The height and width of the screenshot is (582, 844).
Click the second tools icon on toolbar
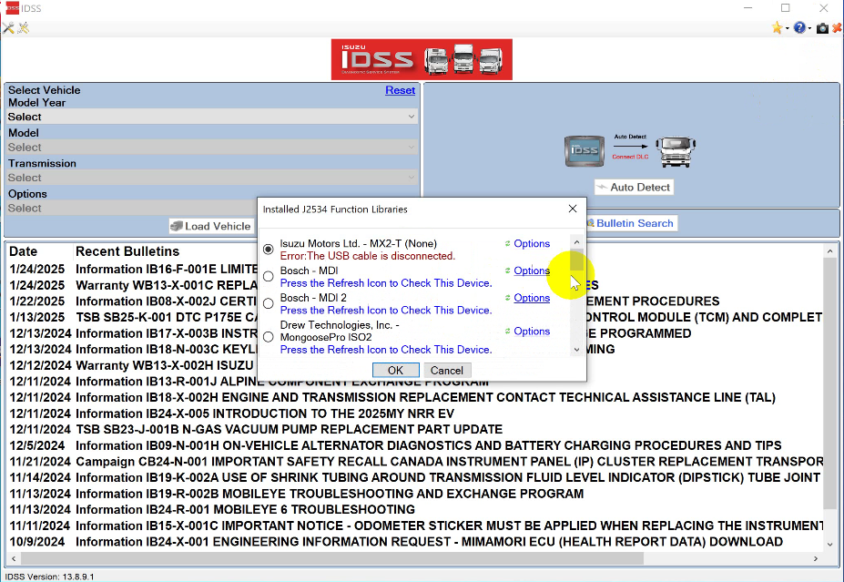[23, 27]
